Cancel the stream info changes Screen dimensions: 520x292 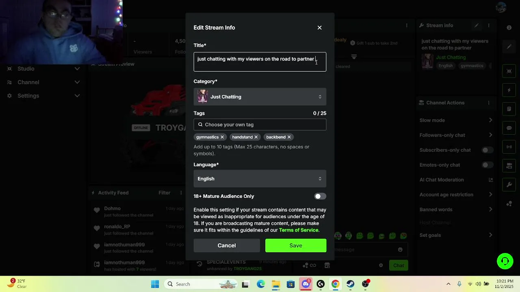[227, 245]
